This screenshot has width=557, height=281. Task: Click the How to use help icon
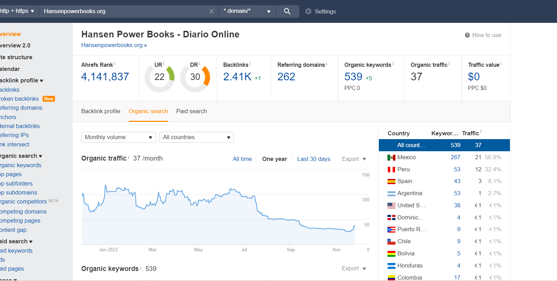pyautogui.click(x=467, y=35)
